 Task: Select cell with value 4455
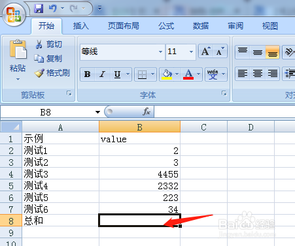(139, 174)
